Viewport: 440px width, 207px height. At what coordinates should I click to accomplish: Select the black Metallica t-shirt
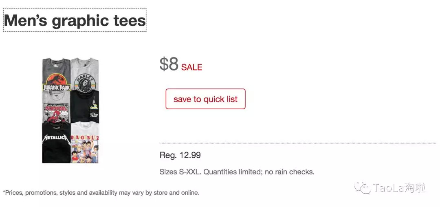coord(56,142)
